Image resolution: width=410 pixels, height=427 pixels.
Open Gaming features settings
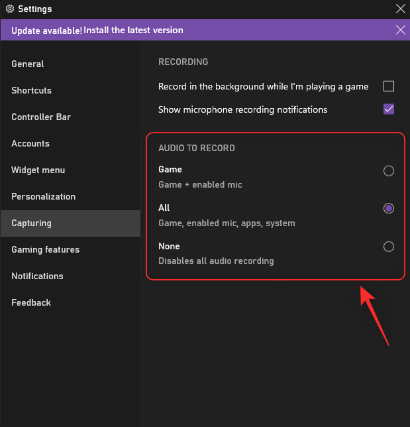tap(45, 250)
